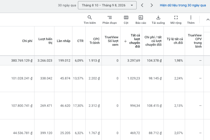Select cost per conversion 88.712 đ
This screenshot has height=140, width=210.
155,133
